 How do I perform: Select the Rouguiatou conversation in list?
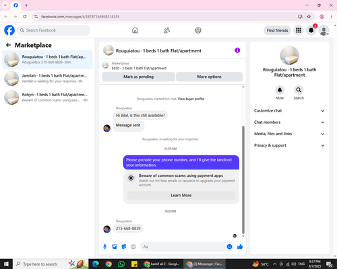(47, 60)
